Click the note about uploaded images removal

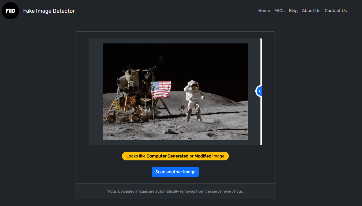pyautogui.click(x=175, y=192)
